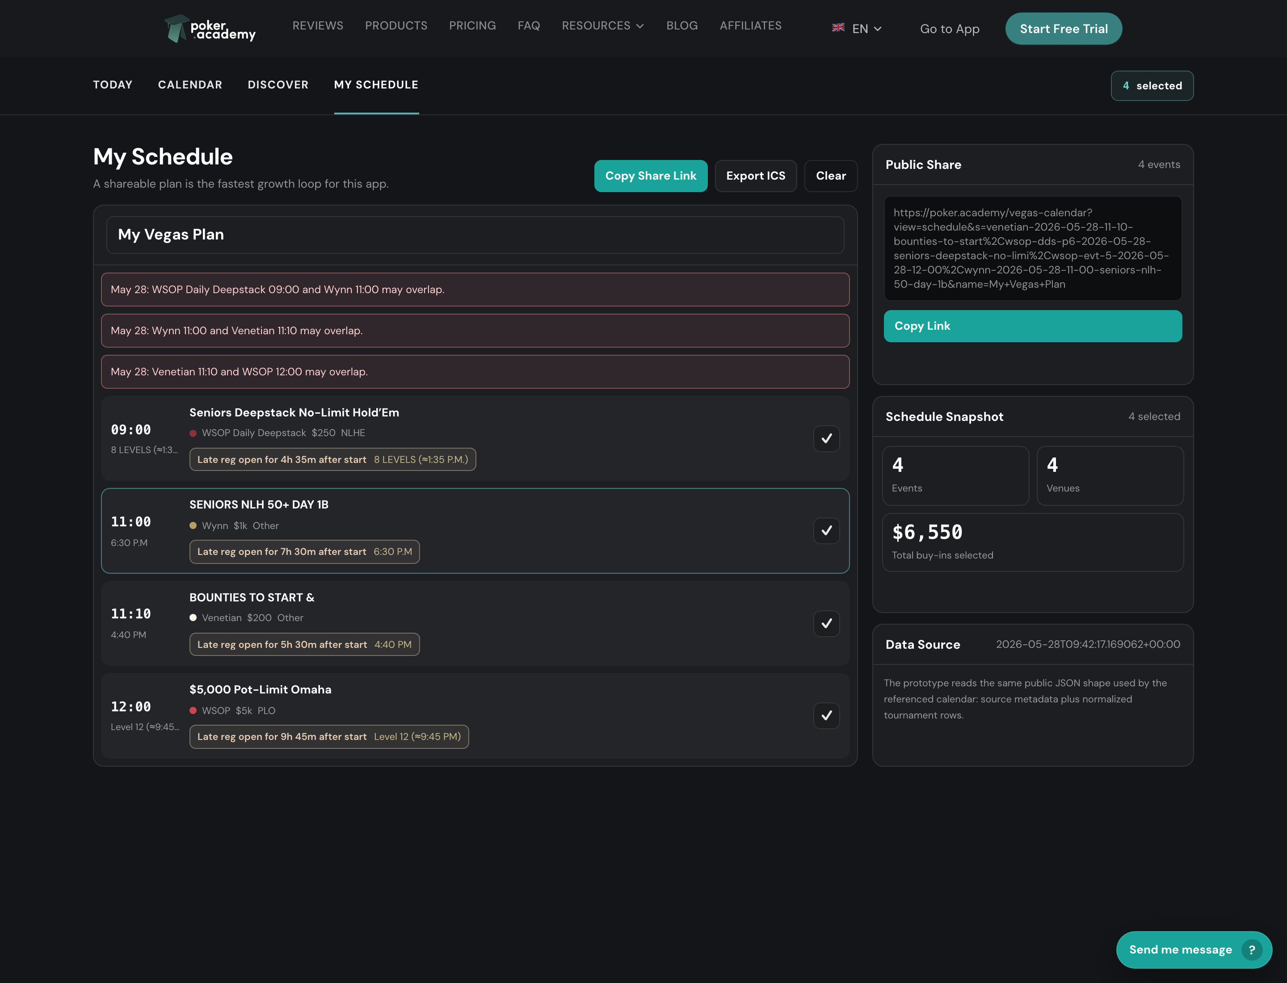Expand the RESOURCES dropdown menu
Image resolution: width=1287 pixels, height=983 pixels.
coord(603,26)
